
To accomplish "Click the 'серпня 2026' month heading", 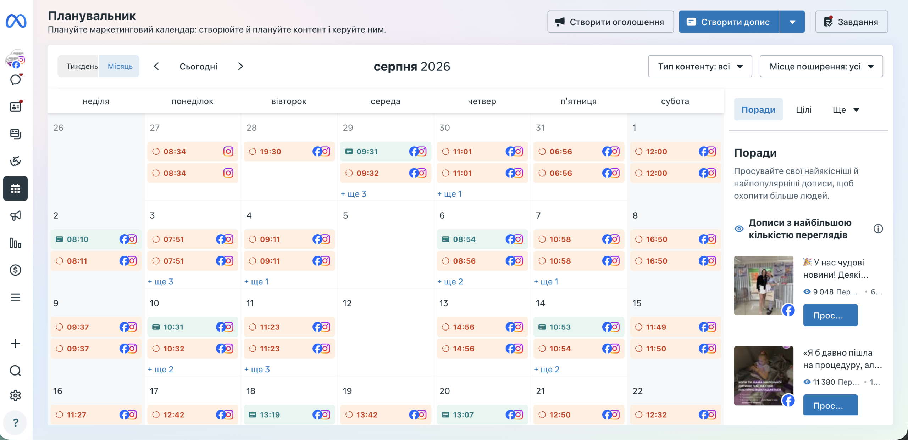I will (x=412, y=67).
